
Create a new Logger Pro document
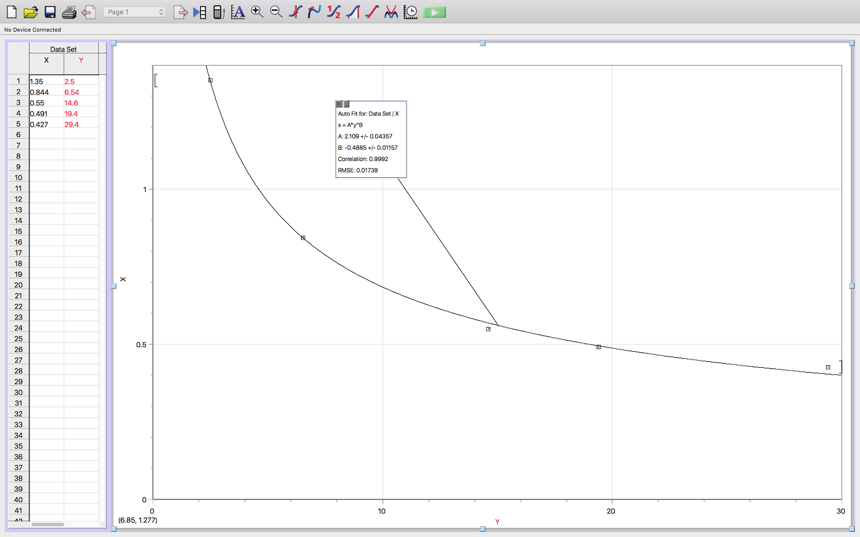pos(12,11)
